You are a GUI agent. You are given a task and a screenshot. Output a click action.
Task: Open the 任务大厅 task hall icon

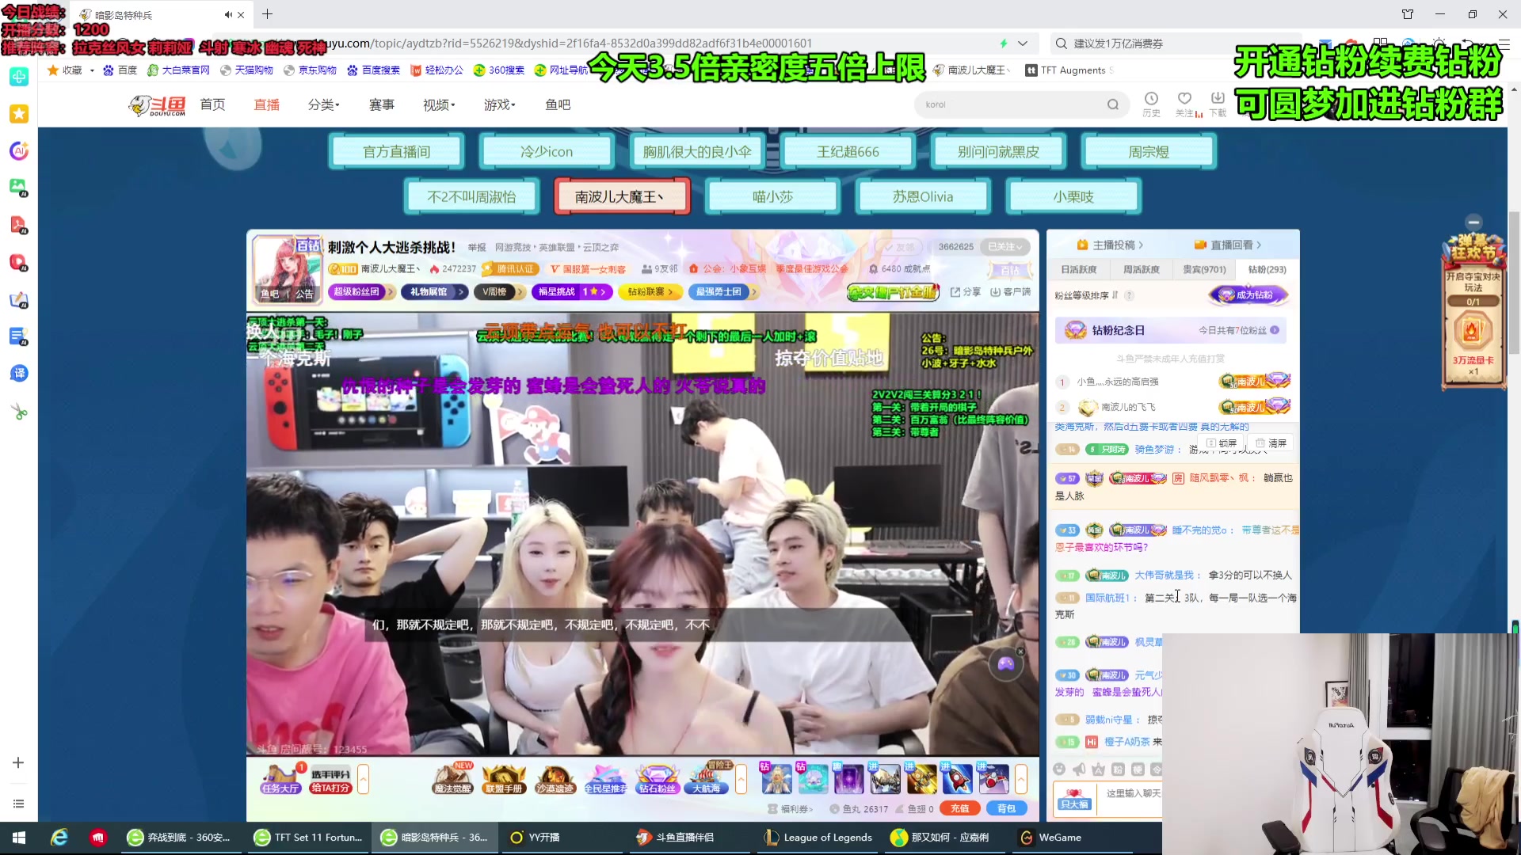point(280,779)
